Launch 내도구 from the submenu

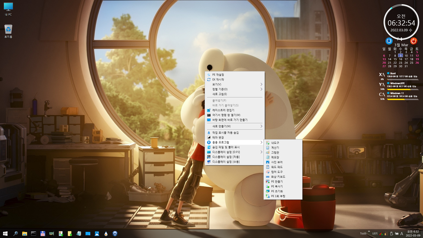[283, 143]
